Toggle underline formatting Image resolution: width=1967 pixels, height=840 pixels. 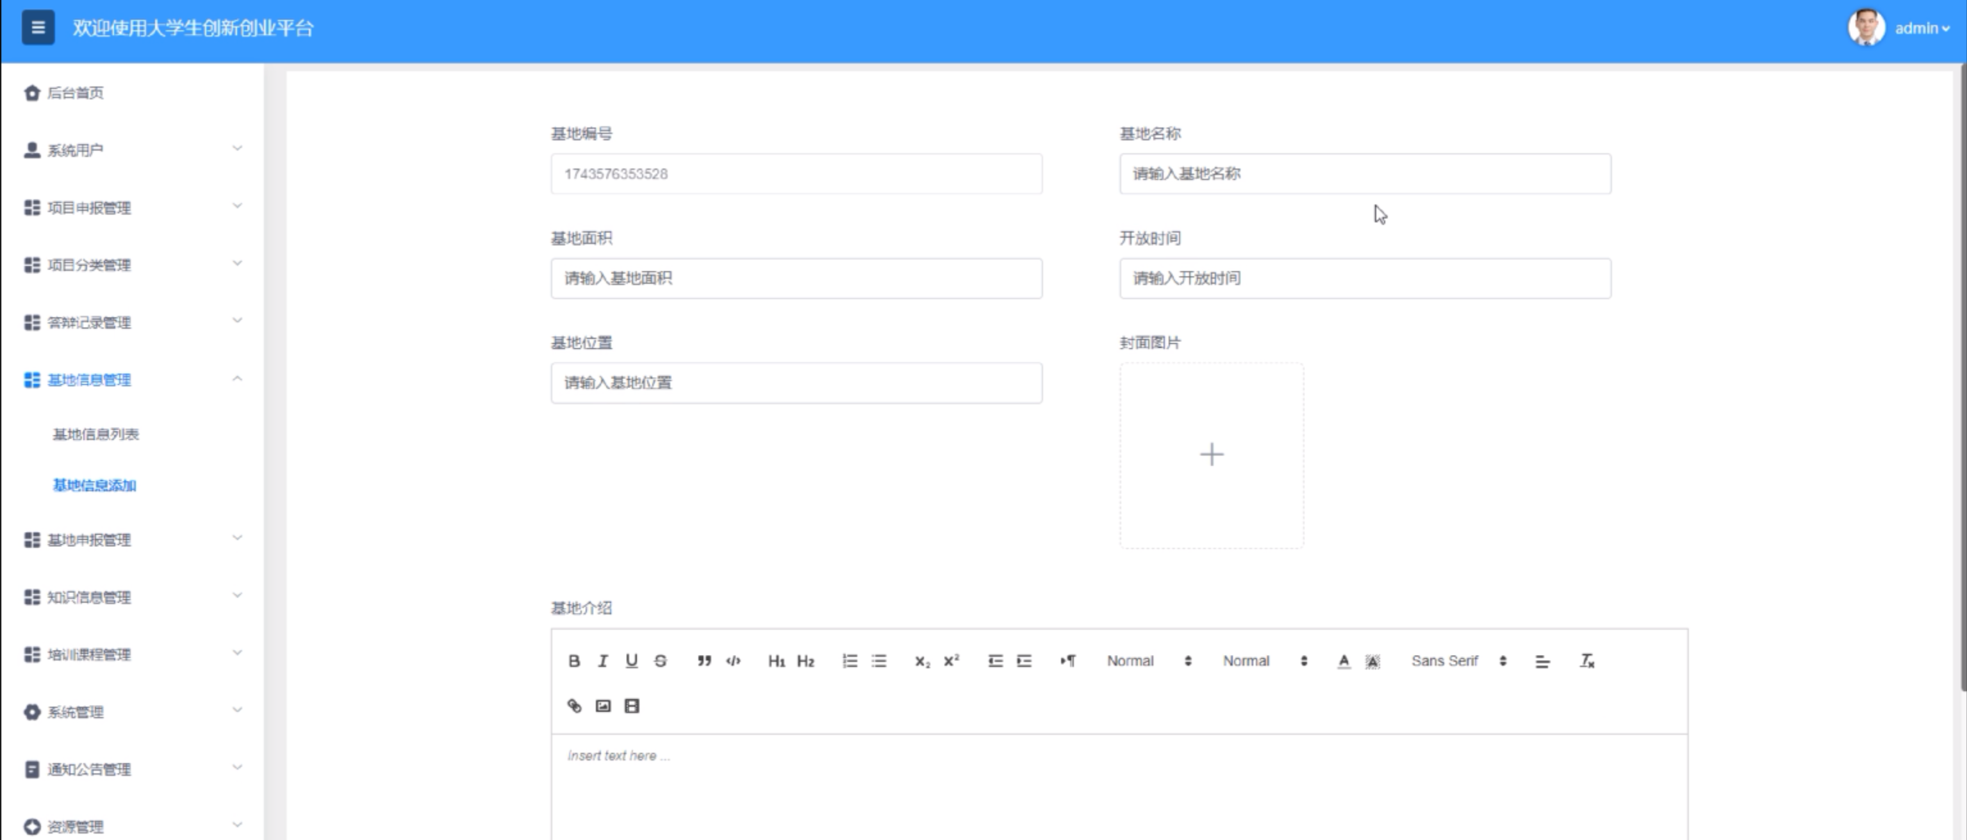tap(632, 661)
